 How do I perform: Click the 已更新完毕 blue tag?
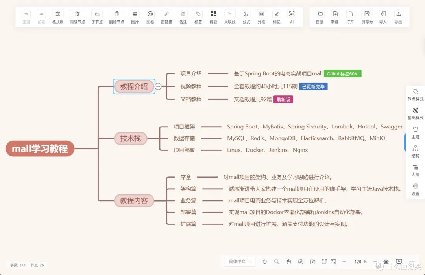click(313, 86)
